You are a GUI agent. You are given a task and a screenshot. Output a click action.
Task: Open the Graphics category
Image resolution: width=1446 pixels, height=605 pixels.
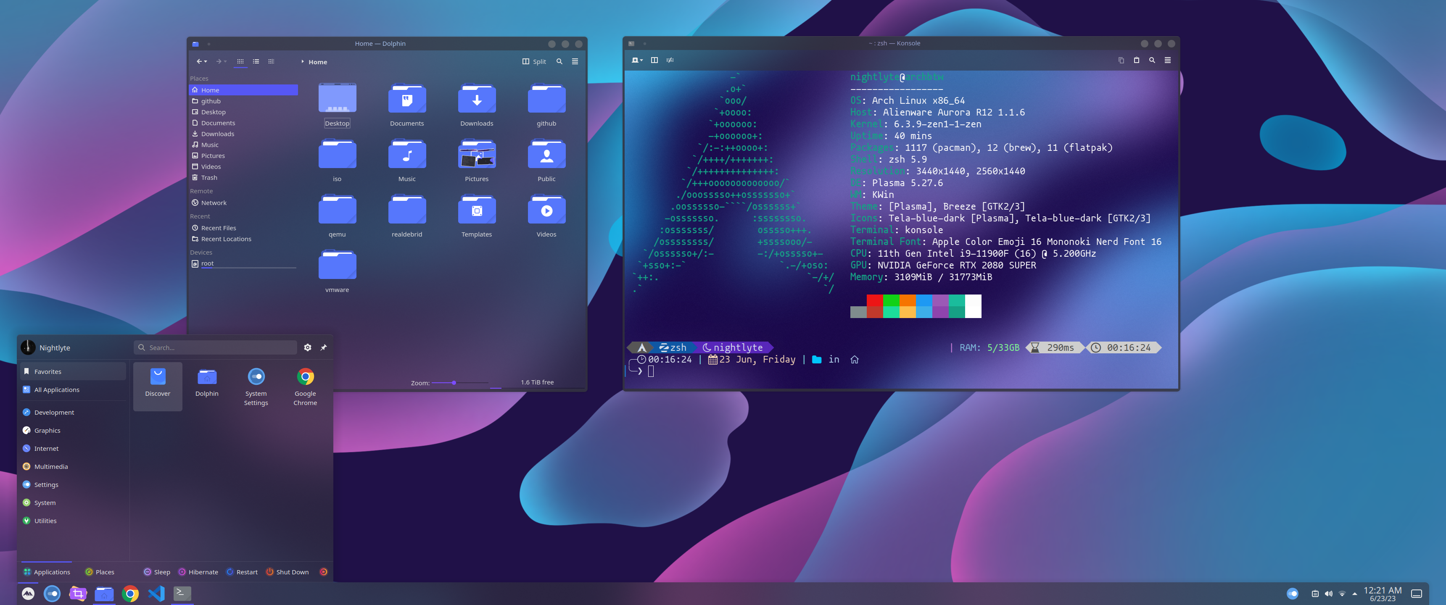coord(73,431)
